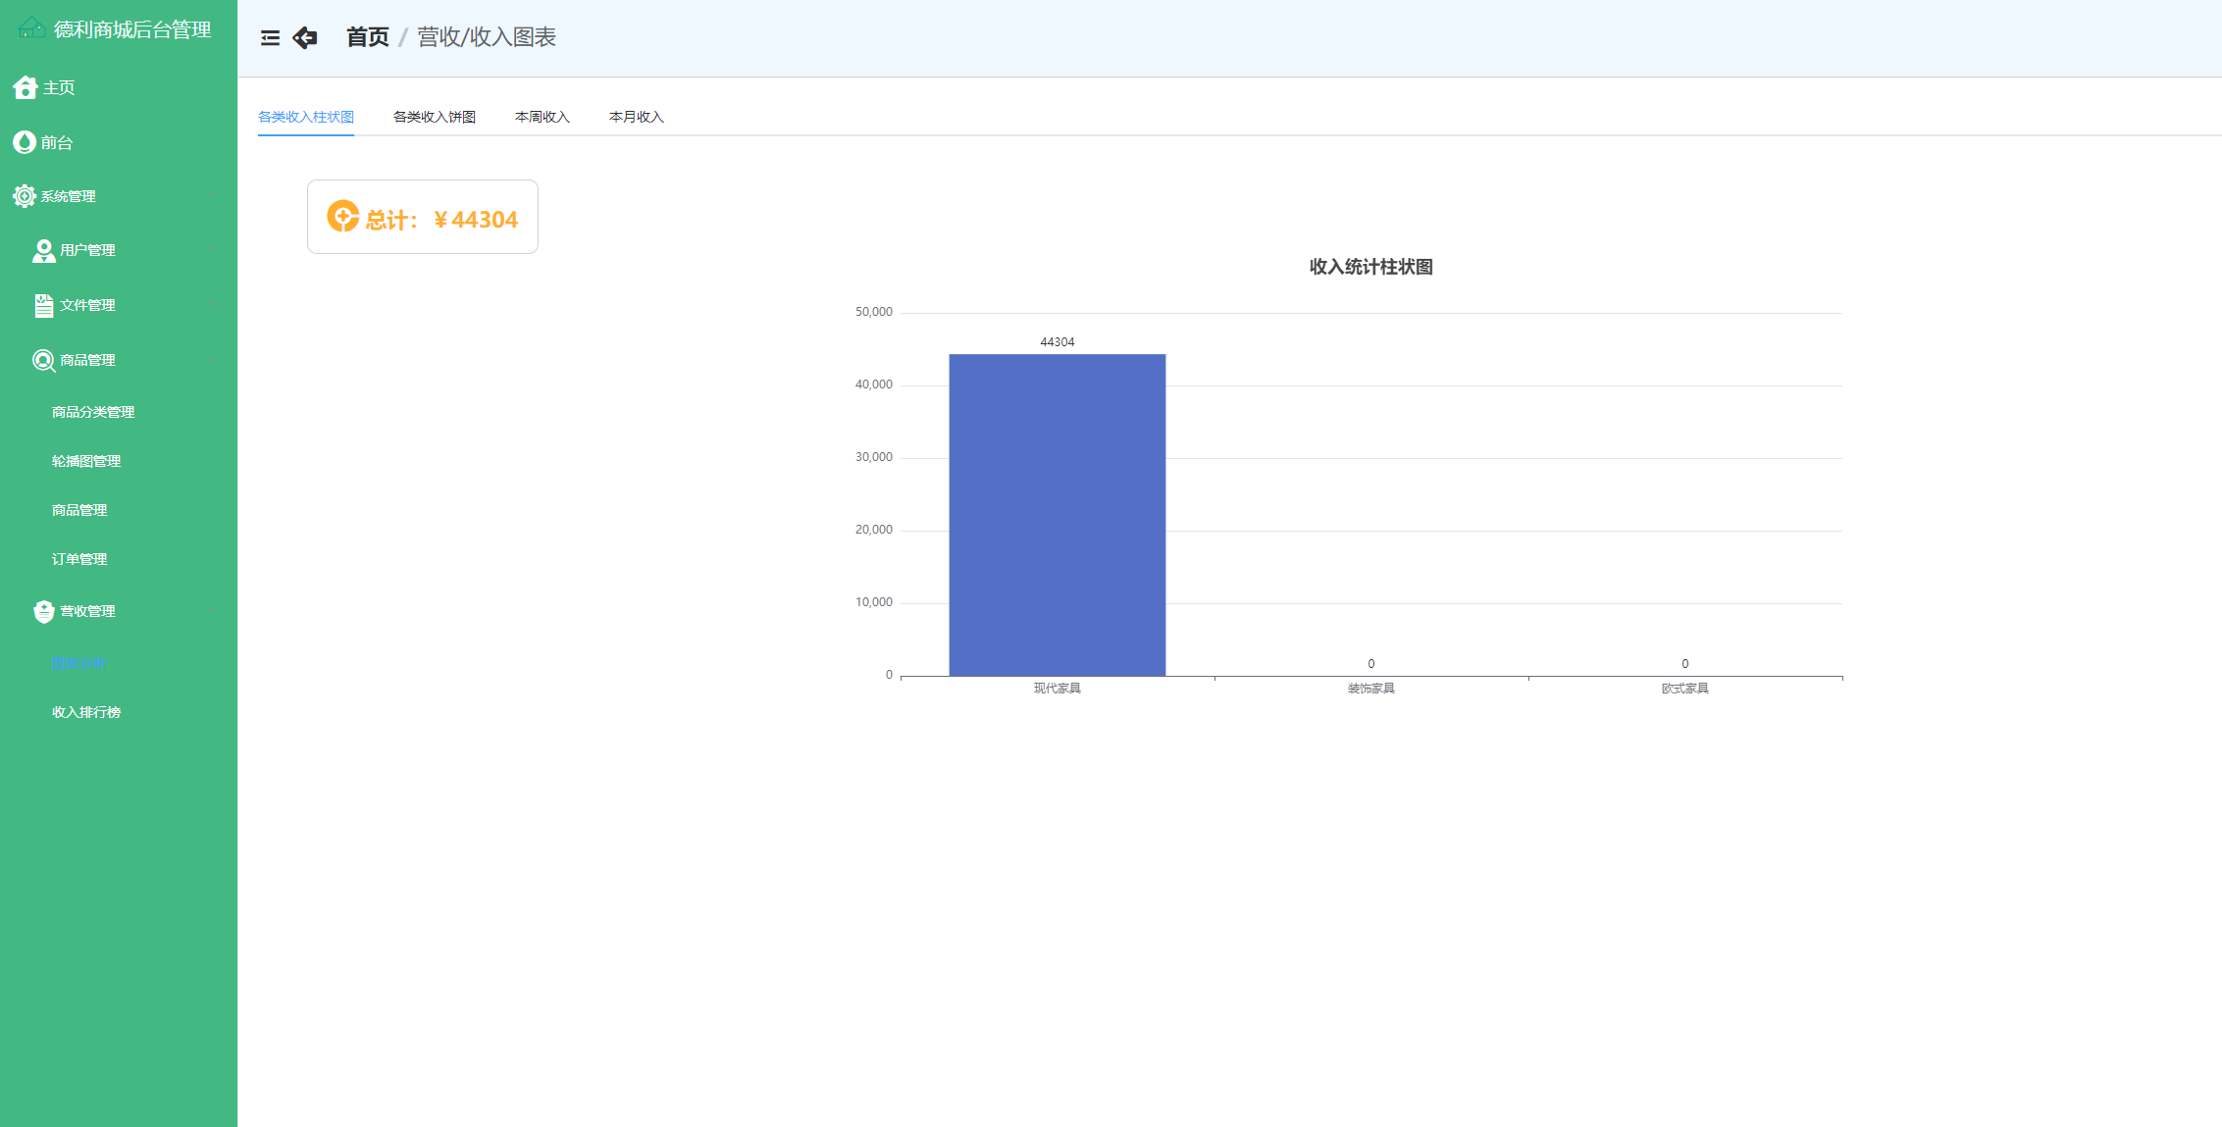Click the back arrow icon in header
Image resolution: width=2222 pixels, height=1127 pixels.
click(x=305, y=37)
